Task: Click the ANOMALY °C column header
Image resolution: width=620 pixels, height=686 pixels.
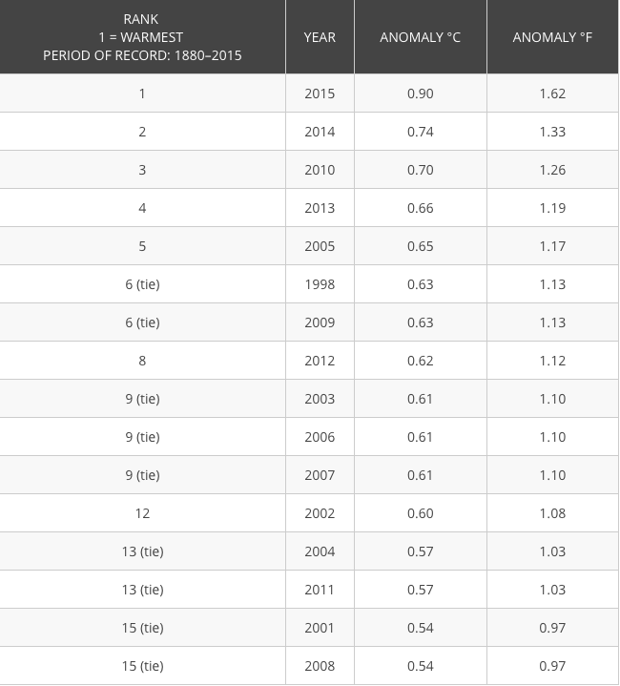Action: (x=421, y=37)
